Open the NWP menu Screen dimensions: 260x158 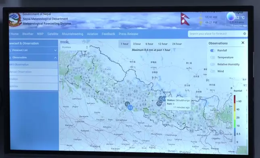40,34
